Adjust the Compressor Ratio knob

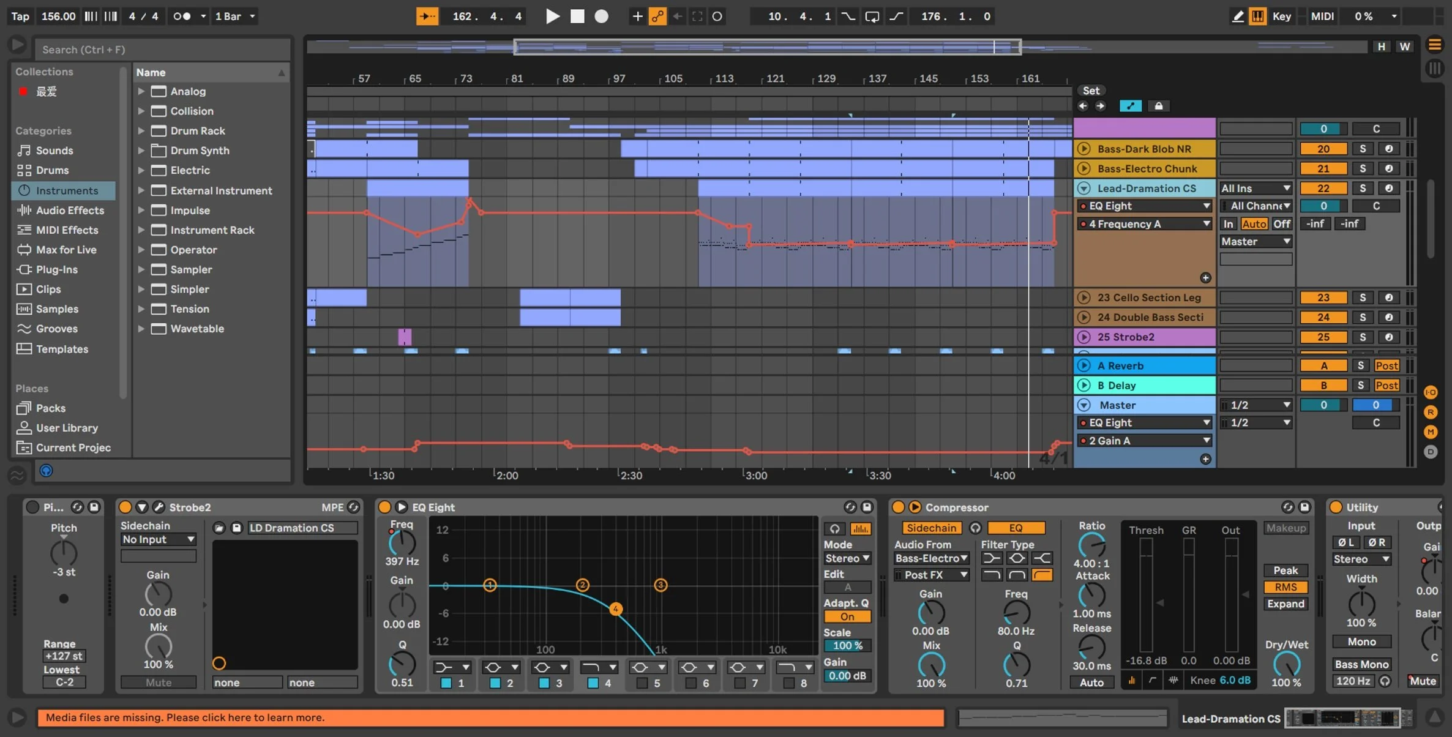click(1091, 545)
